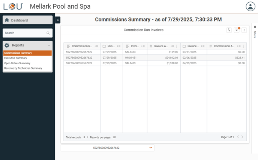Open the filter icon with orange badge
Screen dimensions: 258x160
click(x=237, y=30)
